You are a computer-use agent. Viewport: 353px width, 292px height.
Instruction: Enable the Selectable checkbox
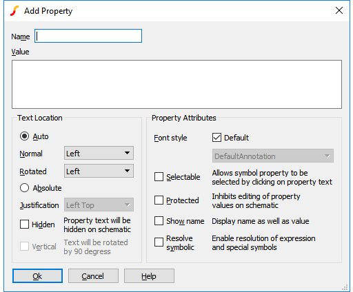pyautogui.click(x=159, y=177)
